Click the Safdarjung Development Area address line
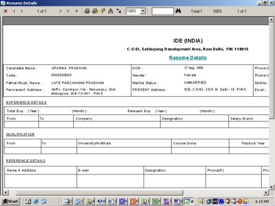The width and height of the screenshot is (275, 206). click(x=187, y=49)
